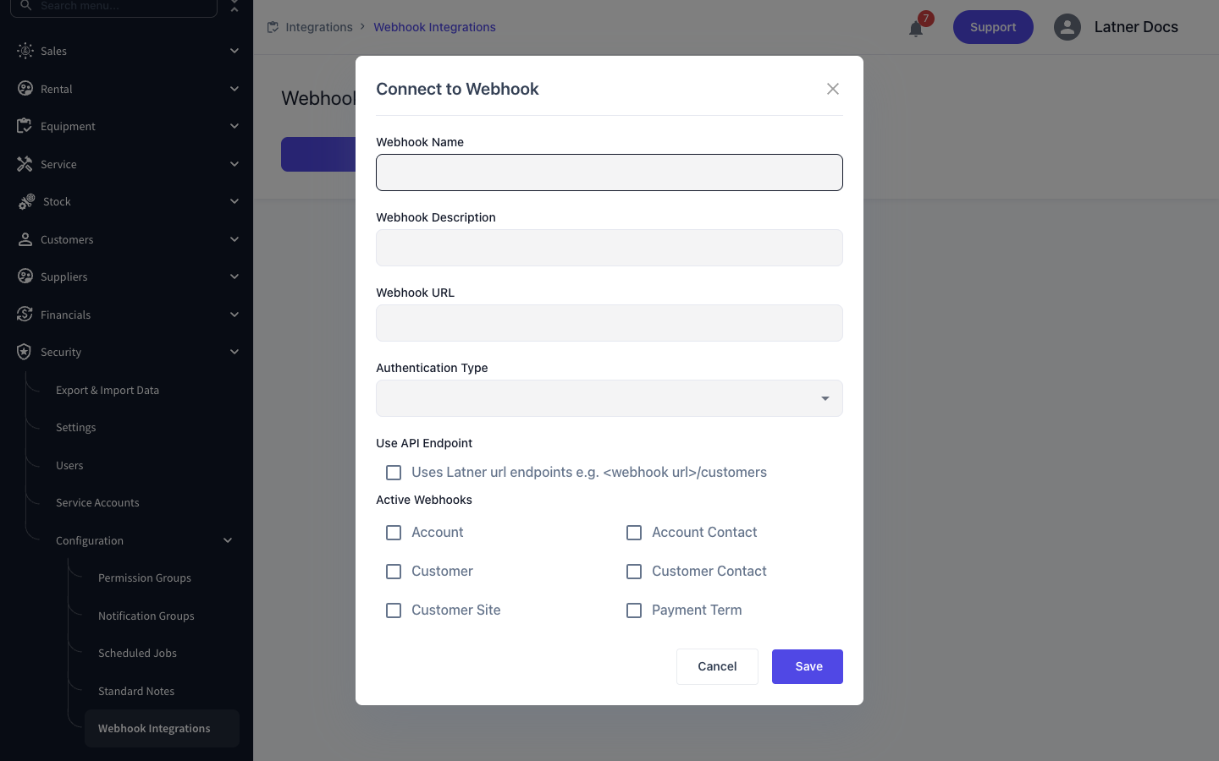Enable the Customer Site checkbox
The height and width of the screenshot is (761, 1219).
(x=394, y=610)
